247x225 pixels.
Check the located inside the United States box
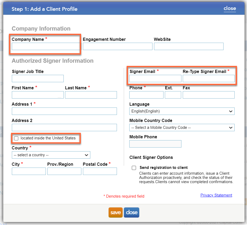click(x=16, y=138)
